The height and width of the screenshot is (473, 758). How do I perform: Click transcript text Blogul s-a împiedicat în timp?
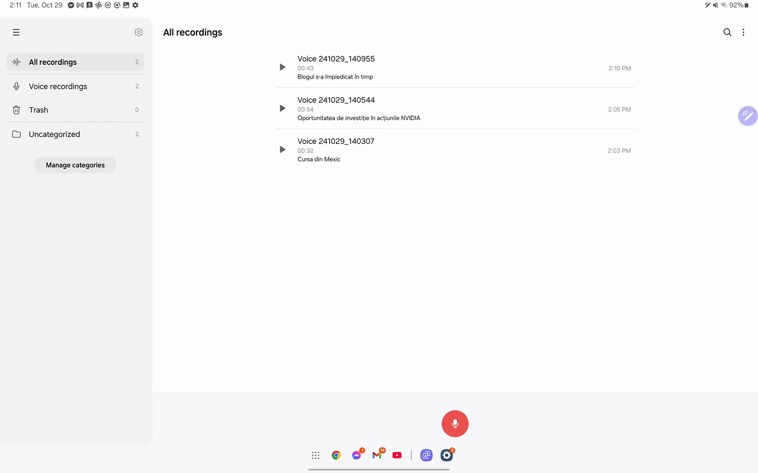pyautogui.click(x=335, y=77)
